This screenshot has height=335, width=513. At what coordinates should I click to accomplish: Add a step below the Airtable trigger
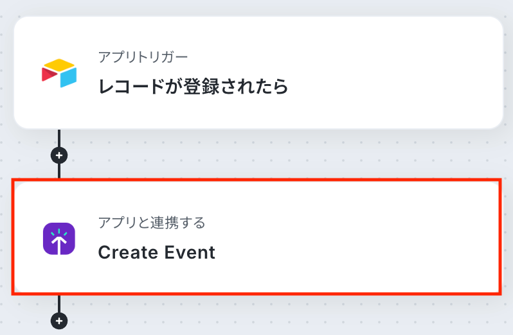point(59,155)
